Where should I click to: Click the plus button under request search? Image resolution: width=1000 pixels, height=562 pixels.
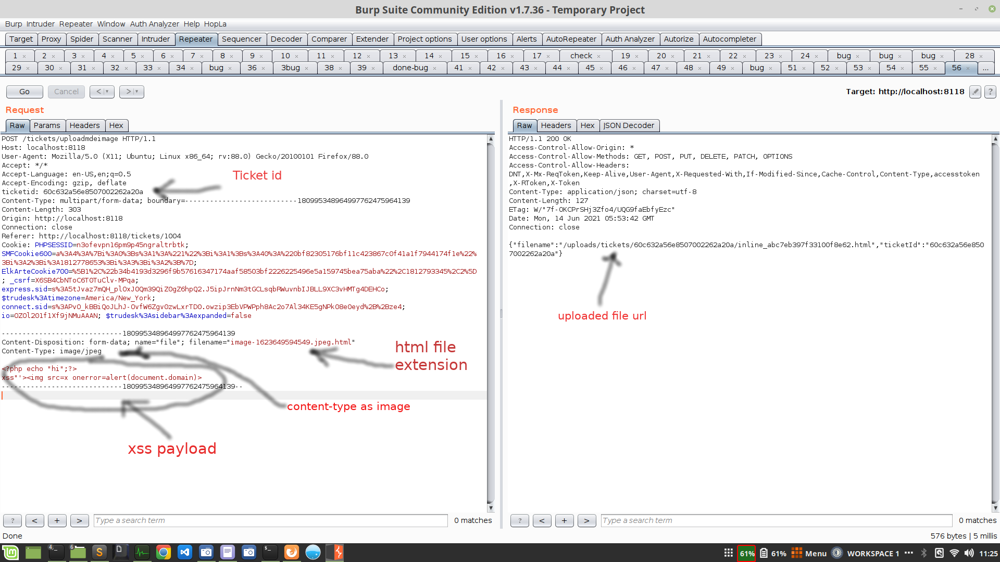57,520
